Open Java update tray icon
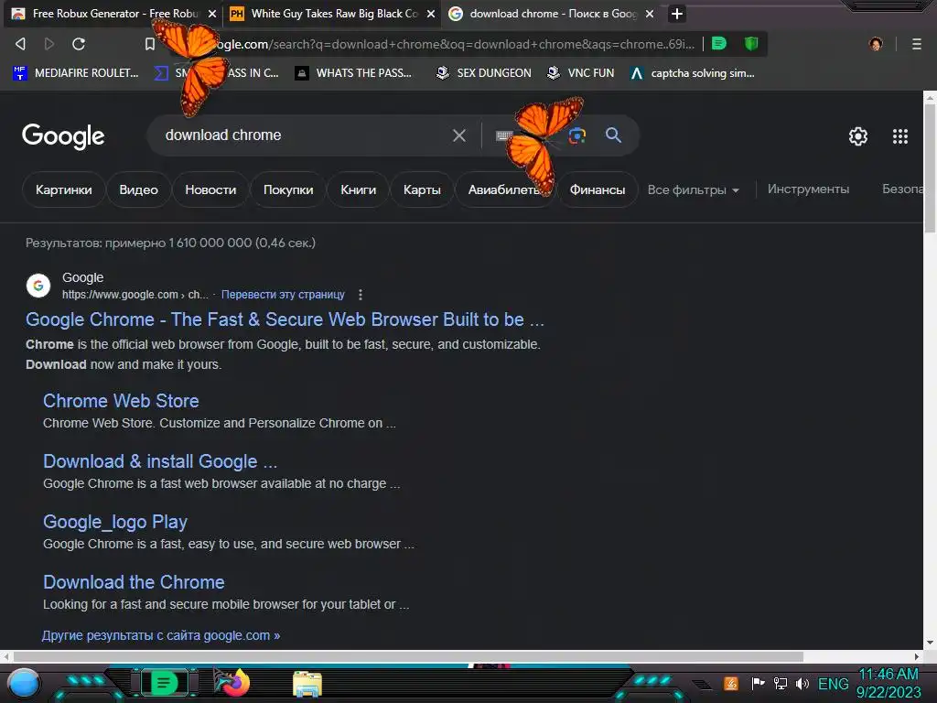 tap(731, 683)
